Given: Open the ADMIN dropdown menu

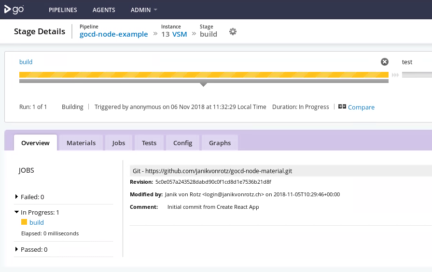Looking at the screenshot, I should coord(144,10).
